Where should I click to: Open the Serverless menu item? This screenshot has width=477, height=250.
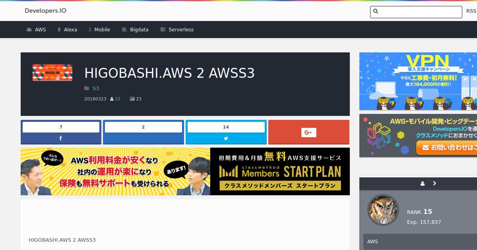pos(181,30)
